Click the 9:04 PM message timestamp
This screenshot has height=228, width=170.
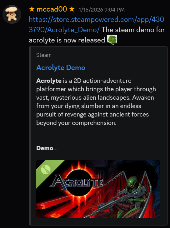[102, 10]
